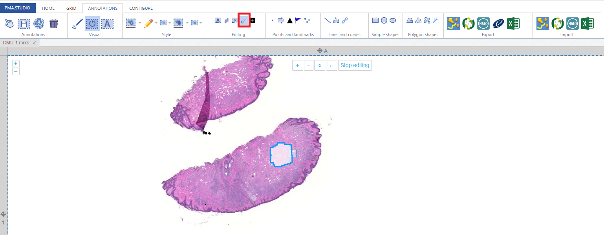This screenshot has height=235, width=604.
Task: Close the CMU-1.mrxs slide tab
Action: [35, 43]
